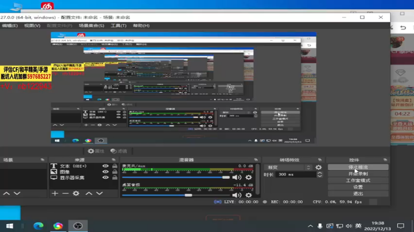The height and width of the screenshot is (232, 414).
Task: Select the OBS Studio taskbar icon
Action: tap(78, 226)
